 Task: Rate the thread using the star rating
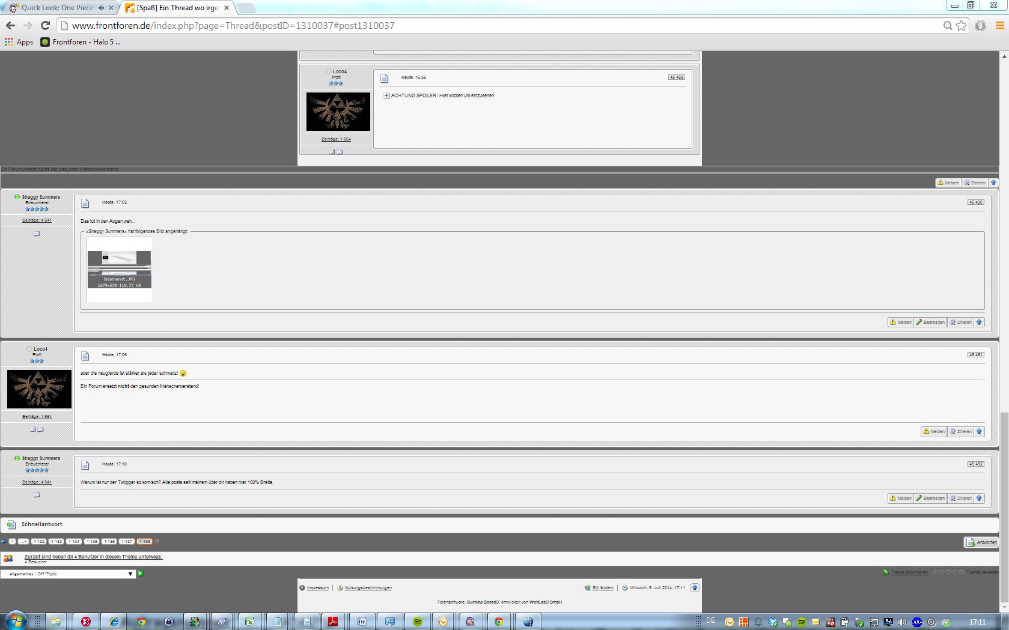tap(948, 572)
